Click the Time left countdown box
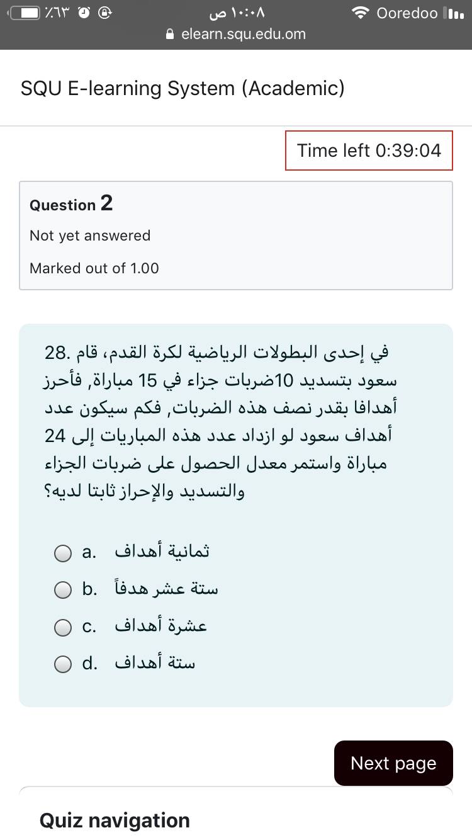The width and height of the screenshot is (472, 840). click(x=369, y=150)
